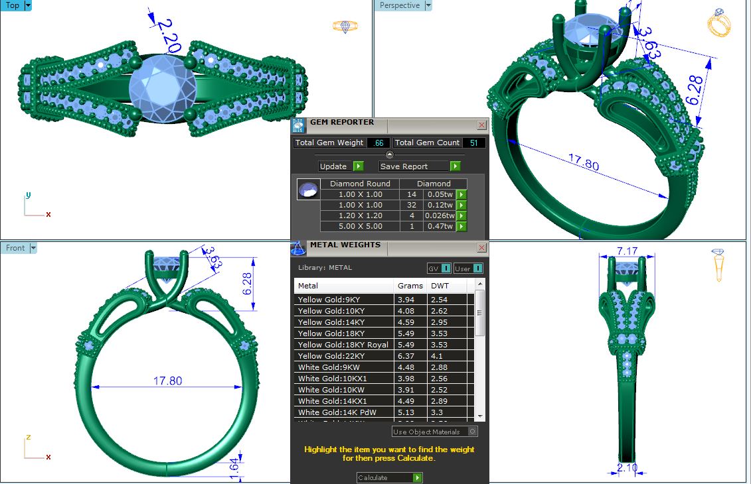Click the green arrow beside 0.12tw
This screenshot has width=751, height=484.
click(461, 206)
